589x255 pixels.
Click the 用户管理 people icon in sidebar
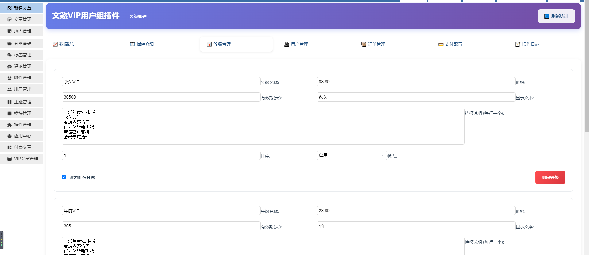(x=10, y=89)
